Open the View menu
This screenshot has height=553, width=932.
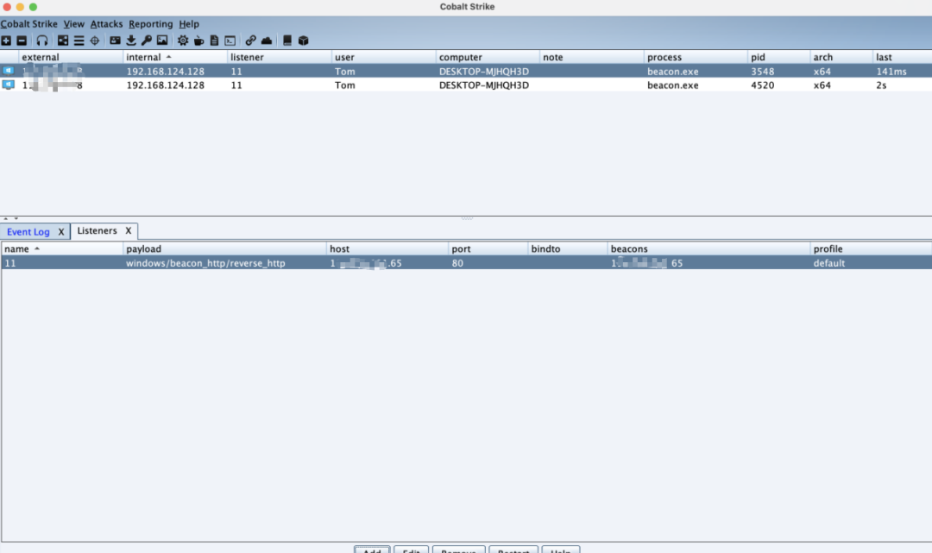pyautogui.click(x=73, y=24)
